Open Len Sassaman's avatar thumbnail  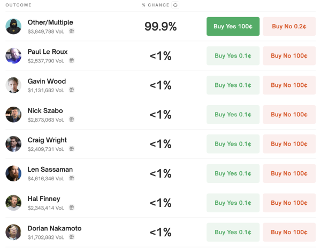[13, 173]
